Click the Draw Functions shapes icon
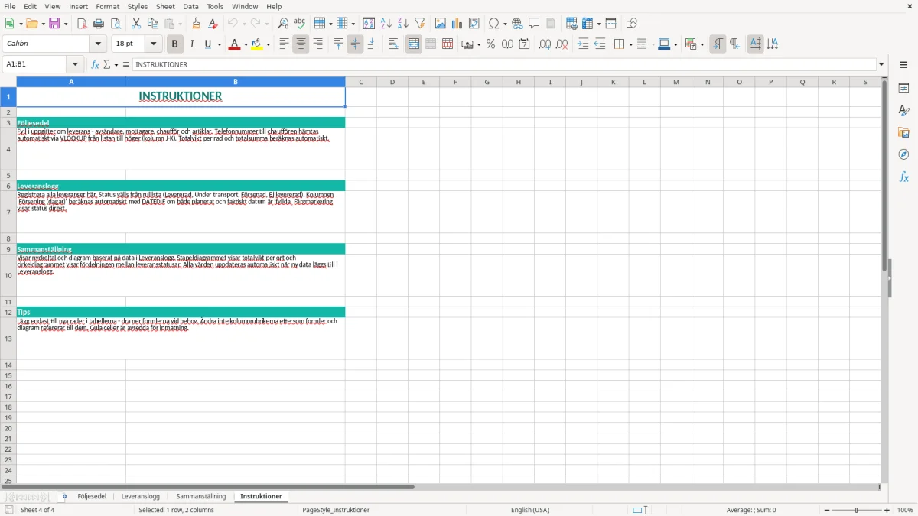Image resolution: width=918 pixels, height=516 pixels. 632,24
